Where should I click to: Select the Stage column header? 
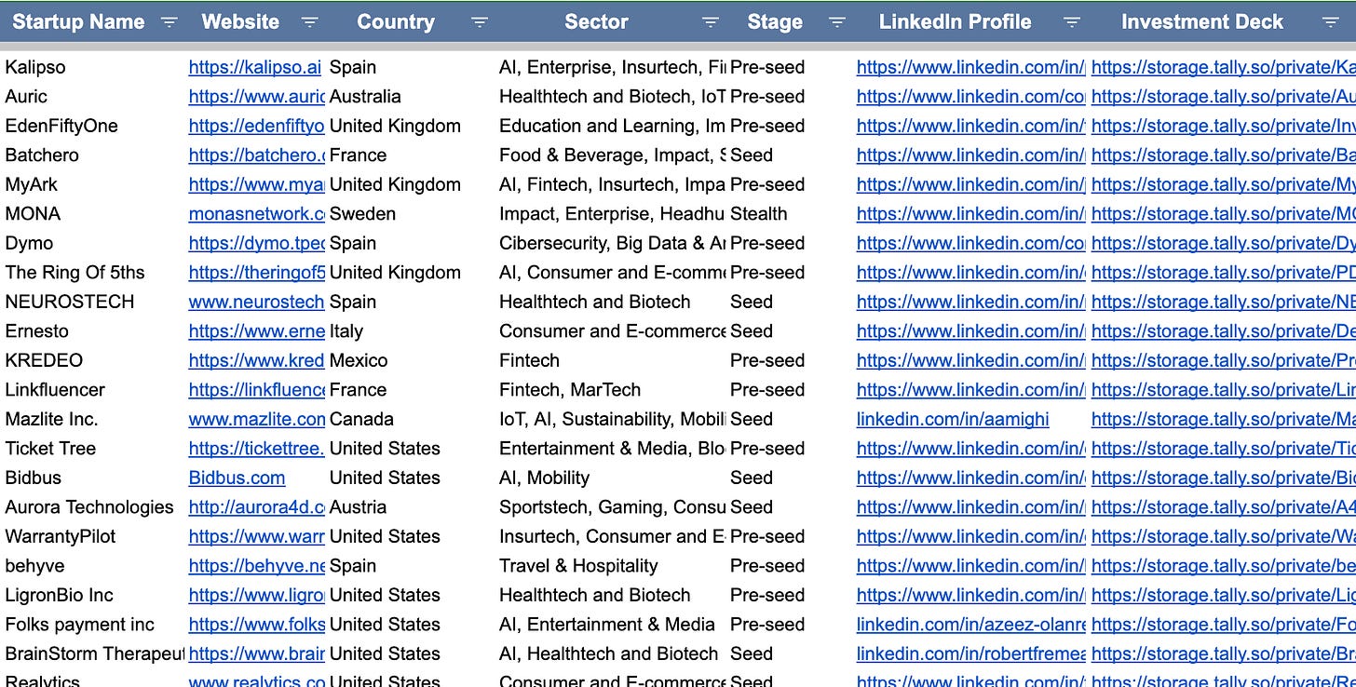(775, 22)
